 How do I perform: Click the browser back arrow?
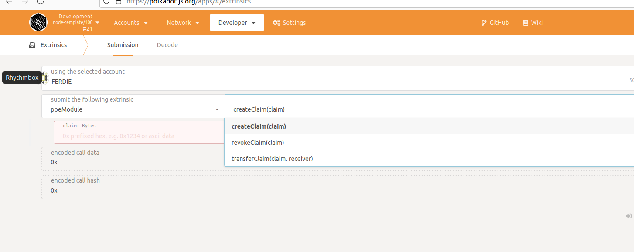(x=9, y=2)
